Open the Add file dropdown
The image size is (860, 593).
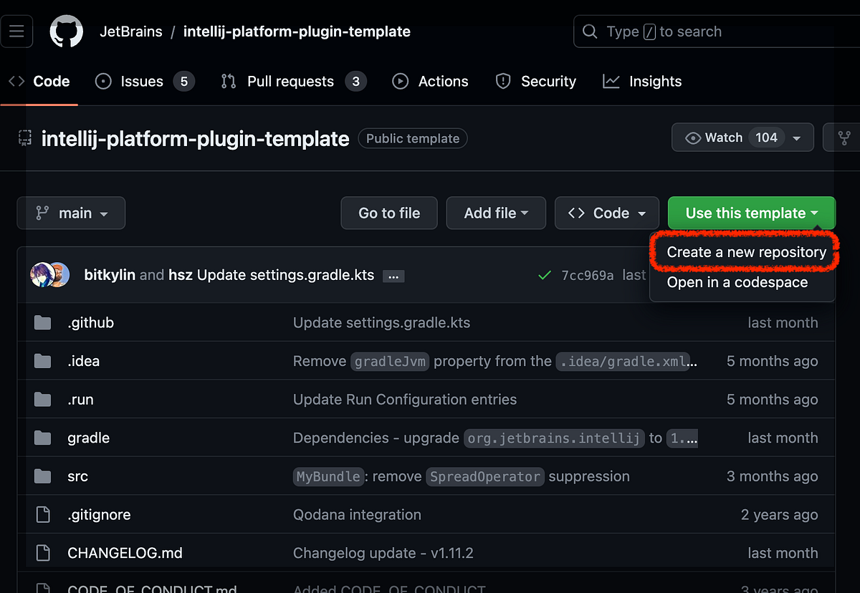[496, 213]
